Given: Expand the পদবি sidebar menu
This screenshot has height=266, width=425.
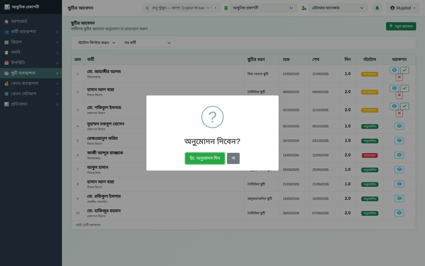Looking at the screenshot, I should click(x=31, y=52).
